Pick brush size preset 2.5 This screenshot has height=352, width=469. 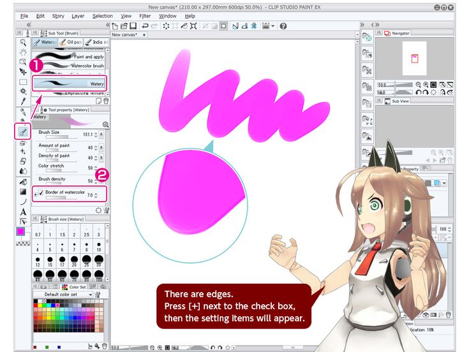coord(86,232)
